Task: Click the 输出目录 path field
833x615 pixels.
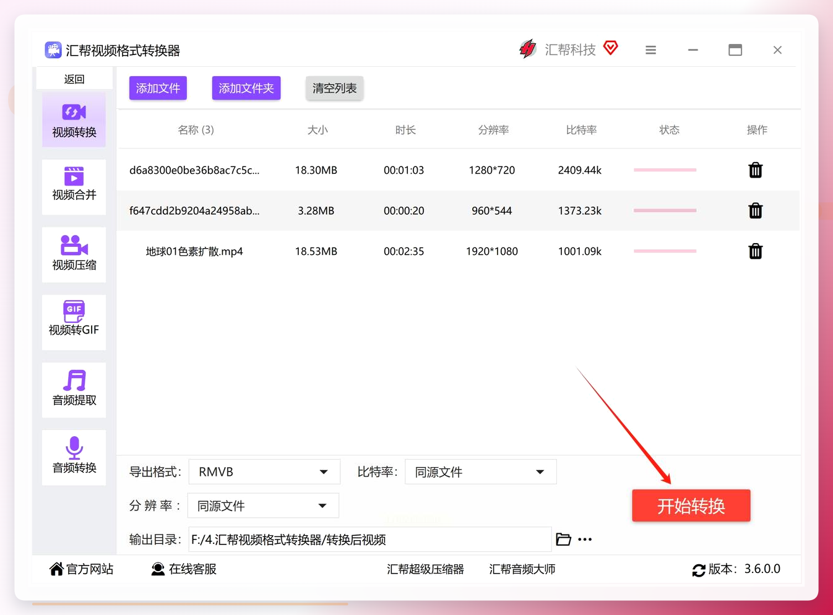Action: (369, 540)
